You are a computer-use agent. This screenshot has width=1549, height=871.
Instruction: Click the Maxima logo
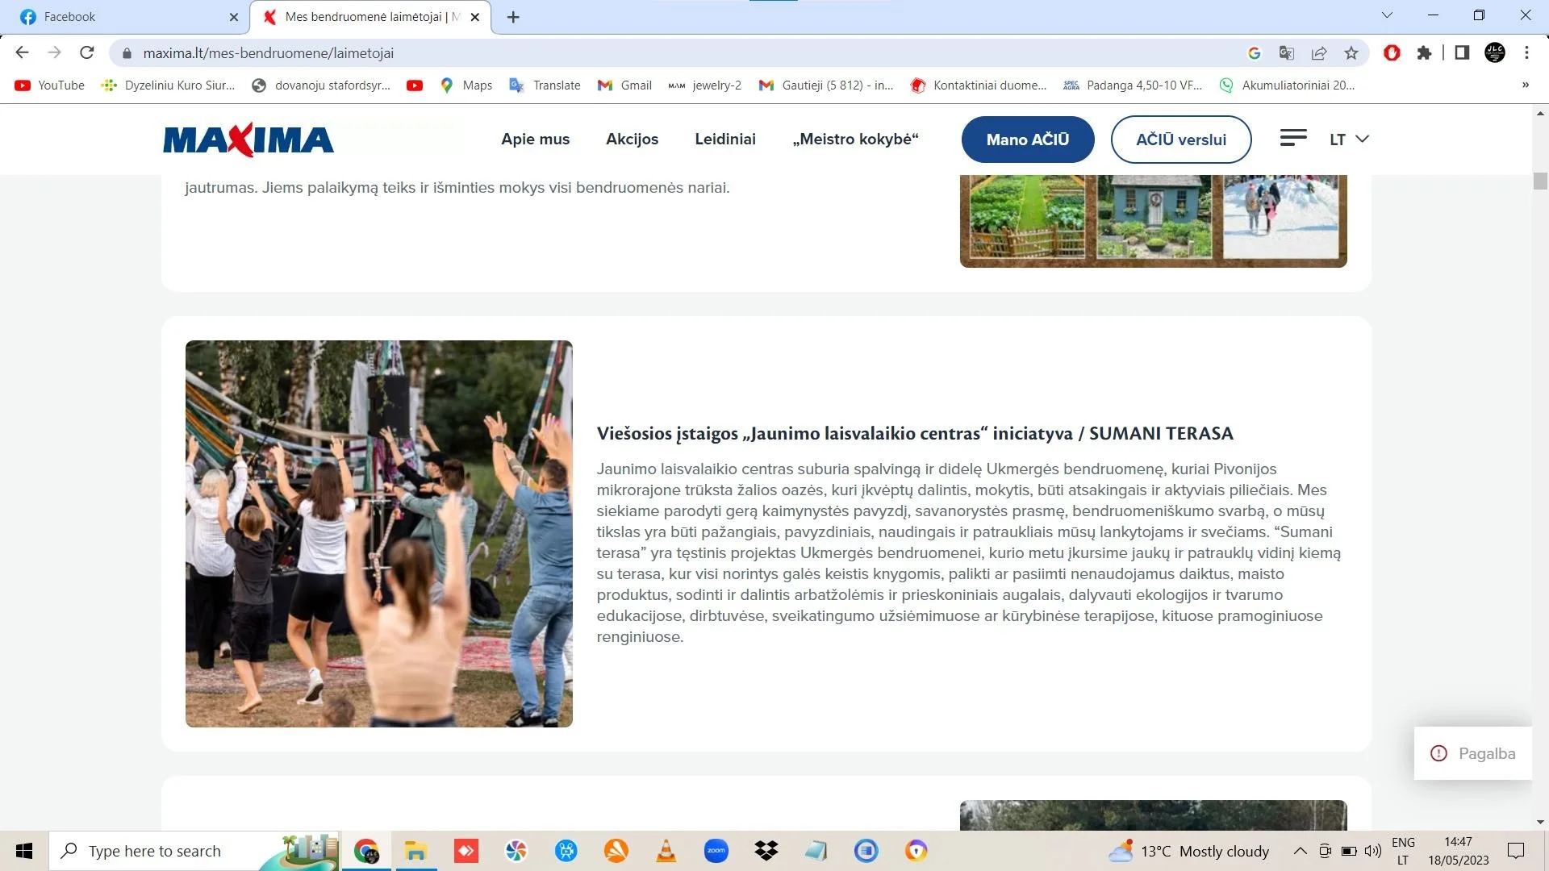[248, 140]
